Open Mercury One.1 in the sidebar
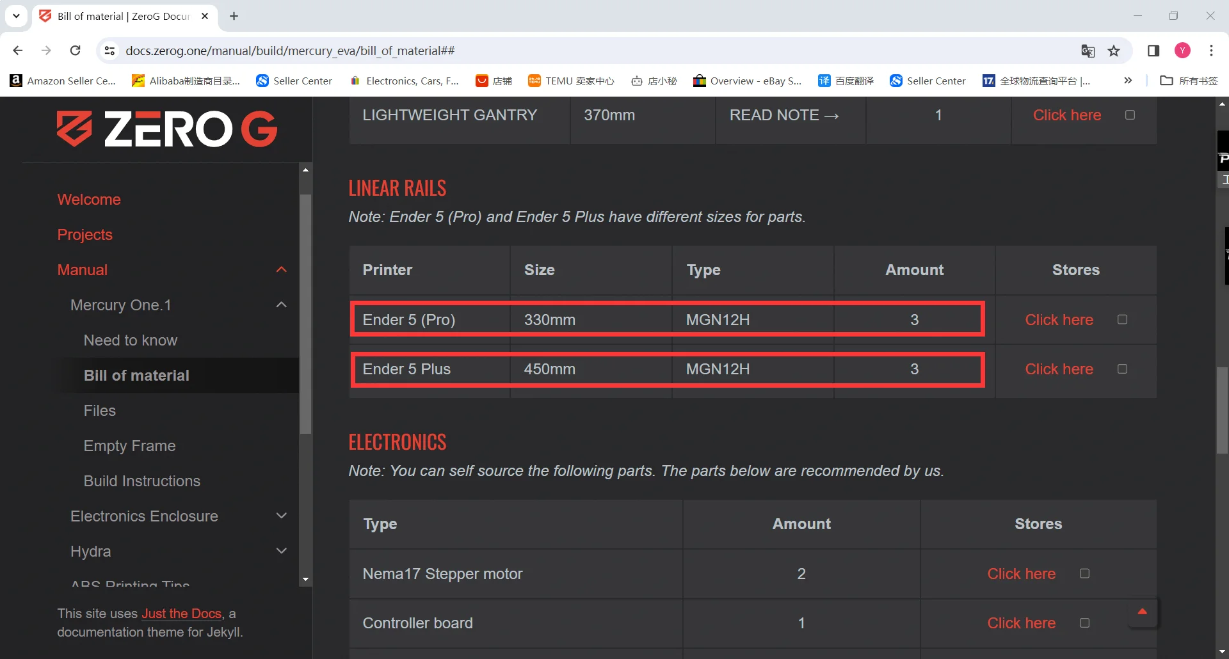Image resolution: width=1229 pixels, height=659 pixels. point(121,305)
